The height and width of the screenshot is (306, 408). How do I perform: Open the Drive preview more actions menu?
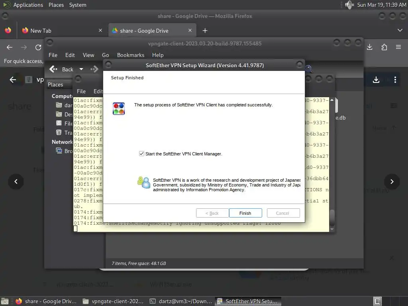(x=395, y=80)
